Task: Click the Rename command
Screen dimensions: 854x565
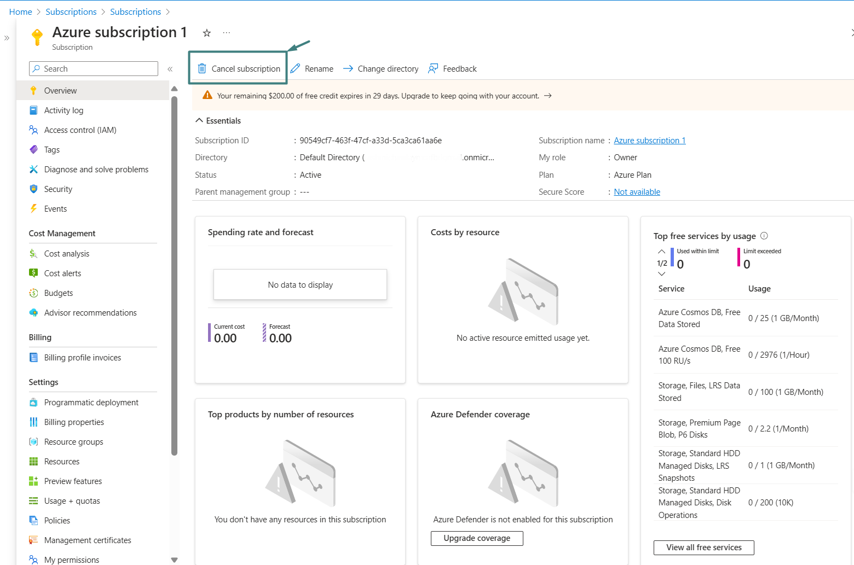Action: 312,68
